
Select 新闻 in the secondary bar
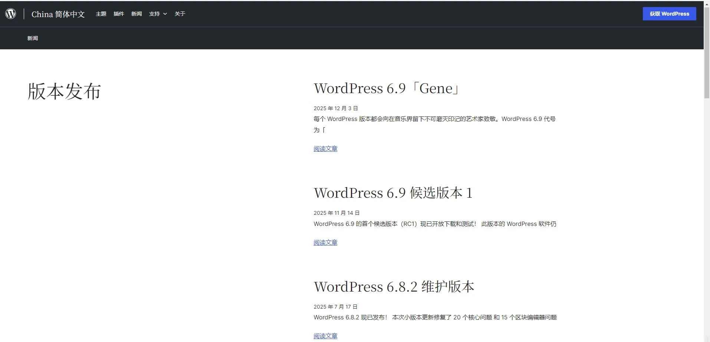(x=33, y=38)
